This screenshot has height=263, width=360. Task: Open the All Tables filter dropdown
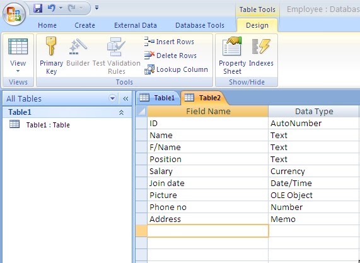tap(112, 98)
